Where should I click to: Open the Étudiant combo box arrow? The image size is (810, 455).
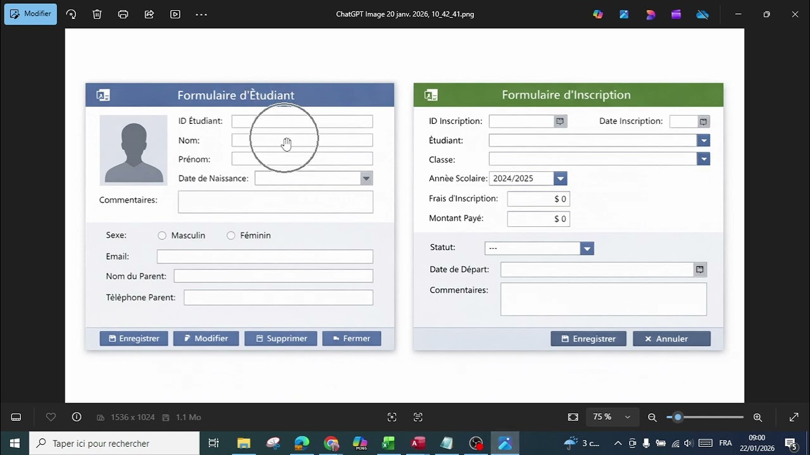pos(703,141)
